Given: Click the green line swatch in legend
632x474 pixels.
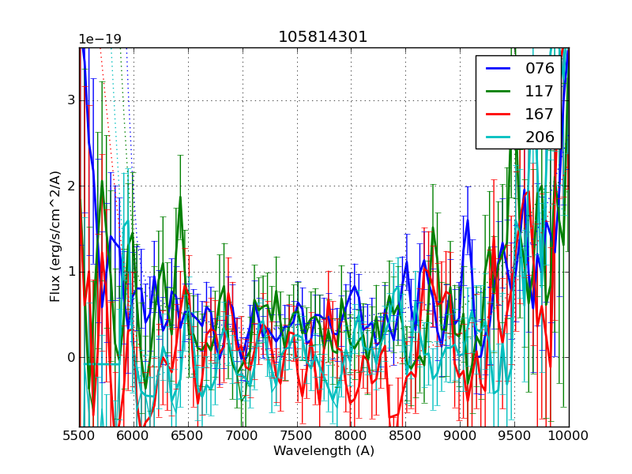Looking at the screenshot, I should coord(499,92).
